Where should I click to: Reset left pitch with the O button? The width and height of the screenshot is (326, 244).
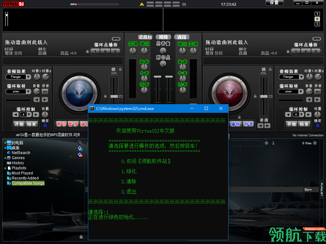point(121,96)
